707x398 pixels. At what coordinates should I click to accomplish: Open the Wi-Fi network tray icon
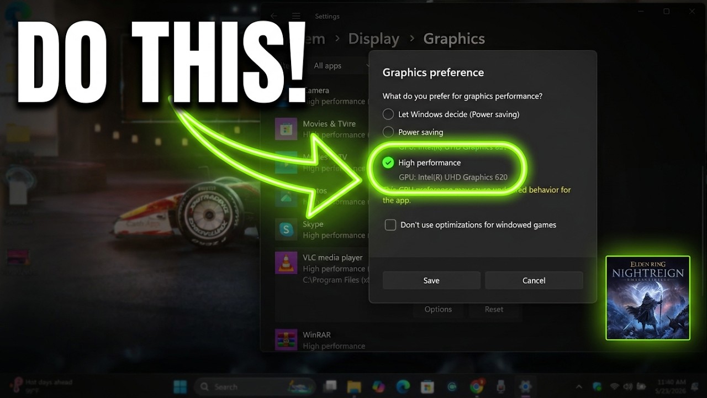click(x=614, y=386)
